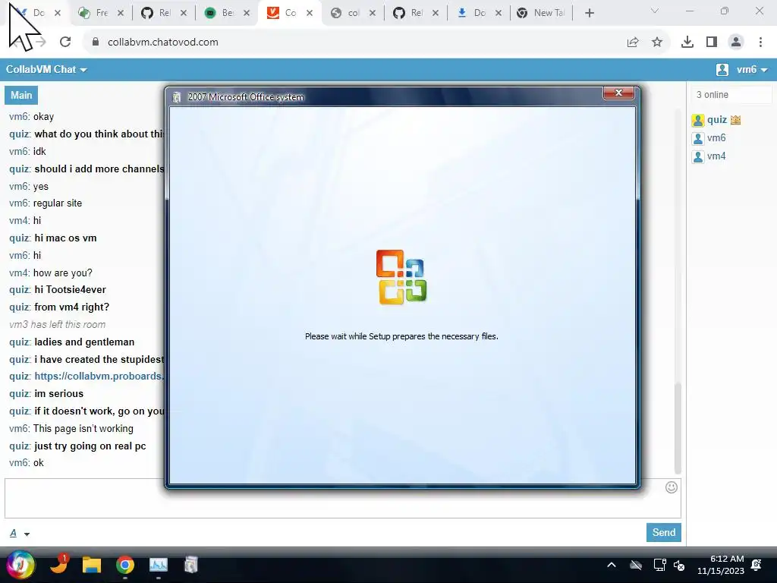Open the Office setup taskbar icon
This screenshot has height=583, width=777.
[190, 565]
